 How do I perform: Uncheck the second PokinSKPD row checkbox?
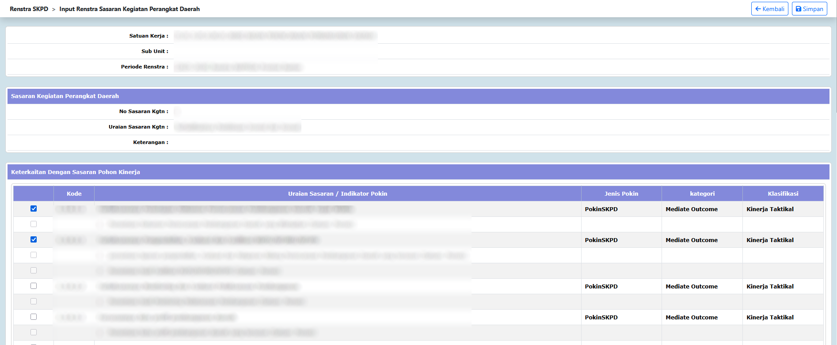(34, 239)
